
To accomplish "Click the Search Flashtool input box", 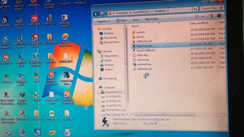I will point(212,8).
